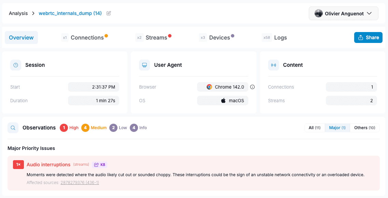This screenshot has height=198, width=388.
Task: Show the Others (10) observations
Action: [x=364, y=128]
